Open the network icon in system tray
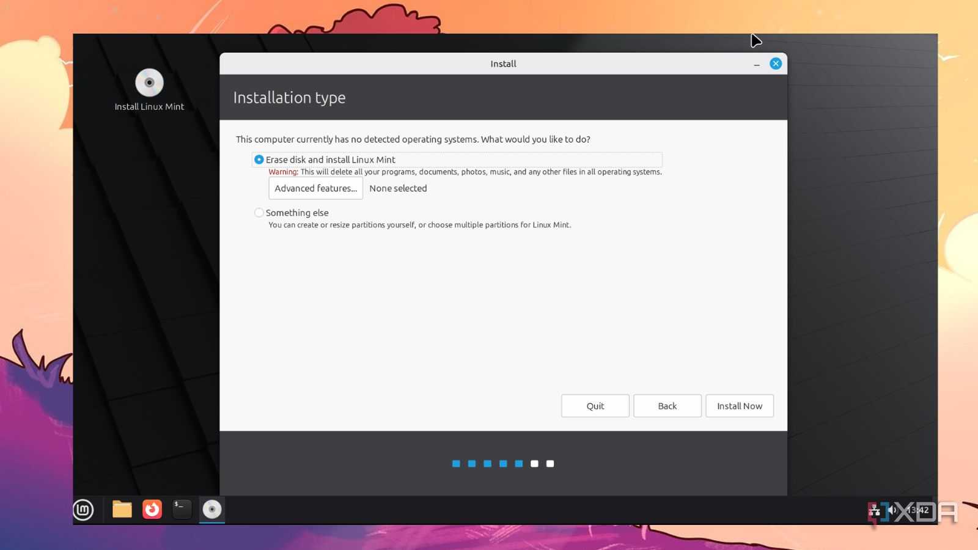The height and width of the screenshot is (550, 978). point(875,510)
